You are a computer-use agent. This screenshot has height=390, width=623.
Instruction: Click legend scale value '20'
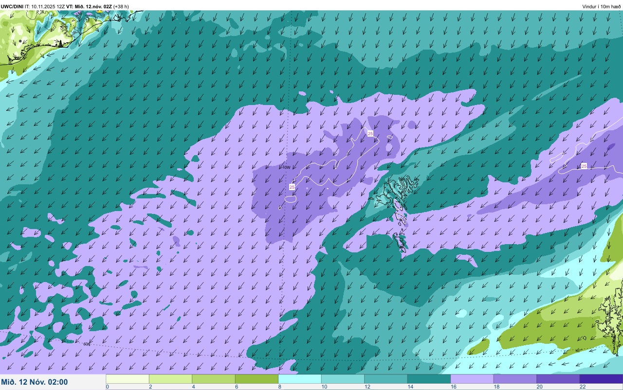tap(539, 387)
